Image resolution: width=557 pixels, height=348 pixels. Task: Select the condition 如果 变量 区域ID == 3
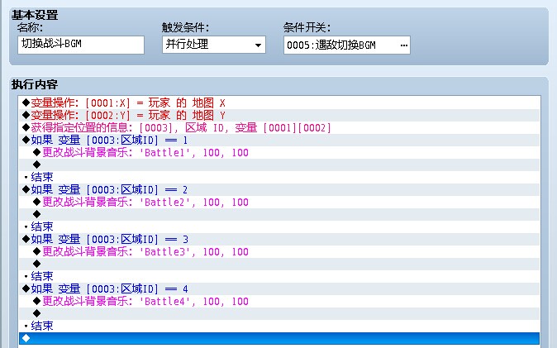coord(279,240)
